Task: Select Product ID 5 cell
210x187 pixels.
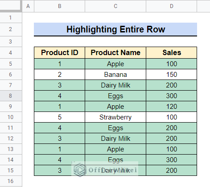Action: coord(59,117)
